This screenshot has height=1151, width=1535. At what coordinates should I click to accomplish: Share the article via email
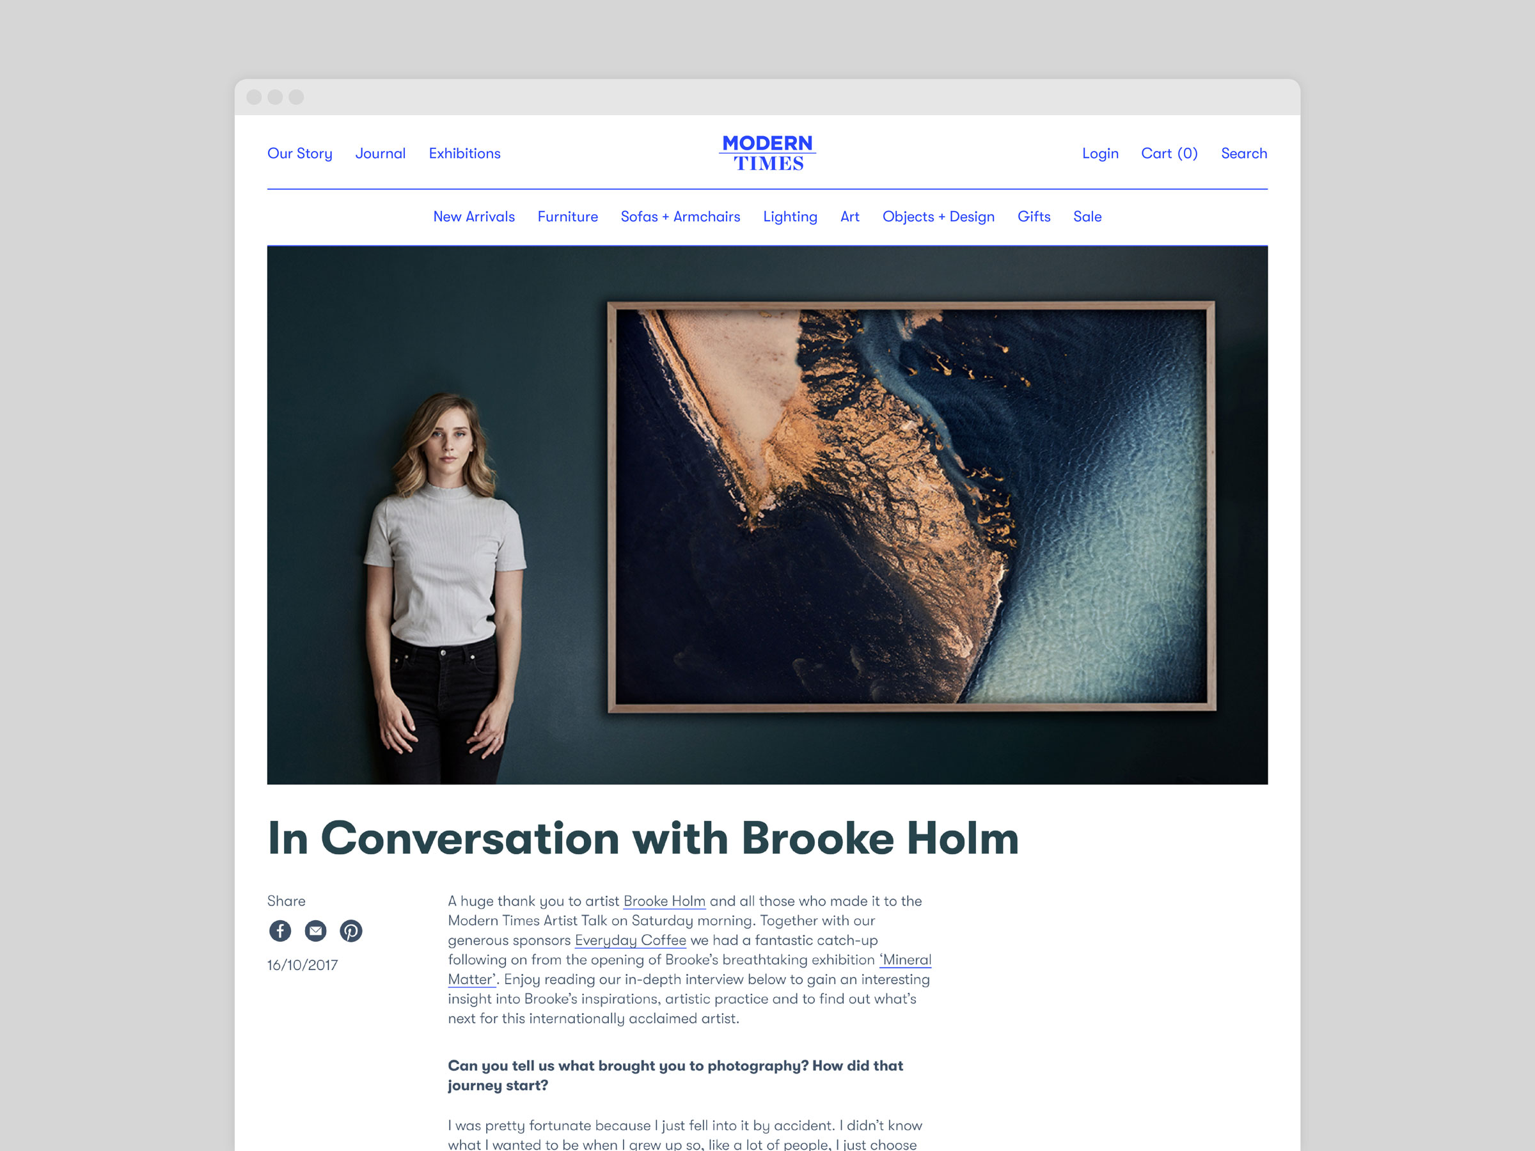click(x=316, y=931)
